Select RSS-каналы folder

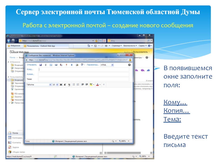click(17, 93)
